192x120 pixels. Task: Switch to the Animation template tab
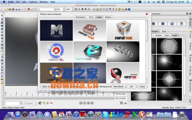80,17
